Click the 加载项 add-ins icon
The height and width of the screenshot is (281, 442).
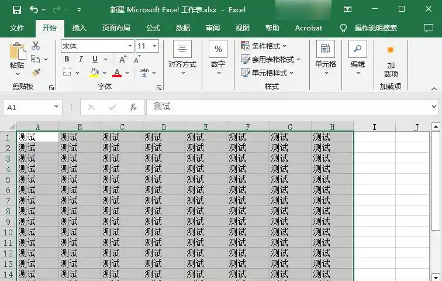[x=391, y=50]
